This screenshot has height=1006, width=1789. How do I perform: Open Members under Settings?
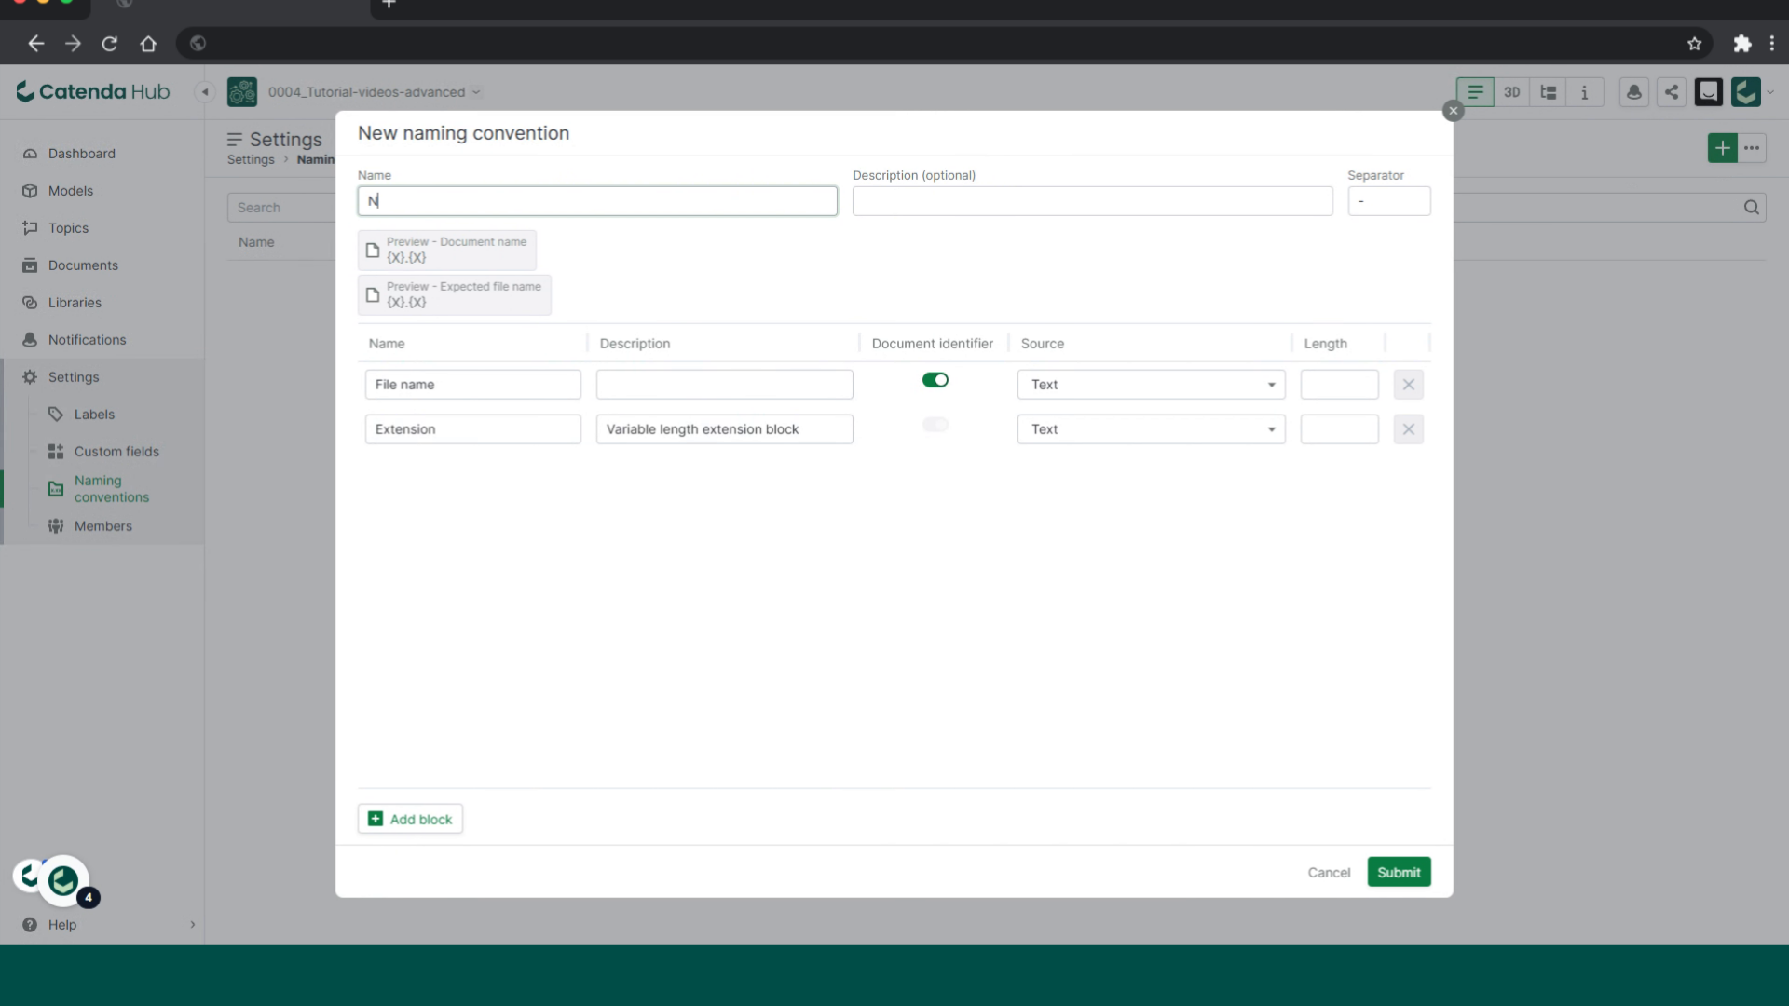click(x=102, y=526)
